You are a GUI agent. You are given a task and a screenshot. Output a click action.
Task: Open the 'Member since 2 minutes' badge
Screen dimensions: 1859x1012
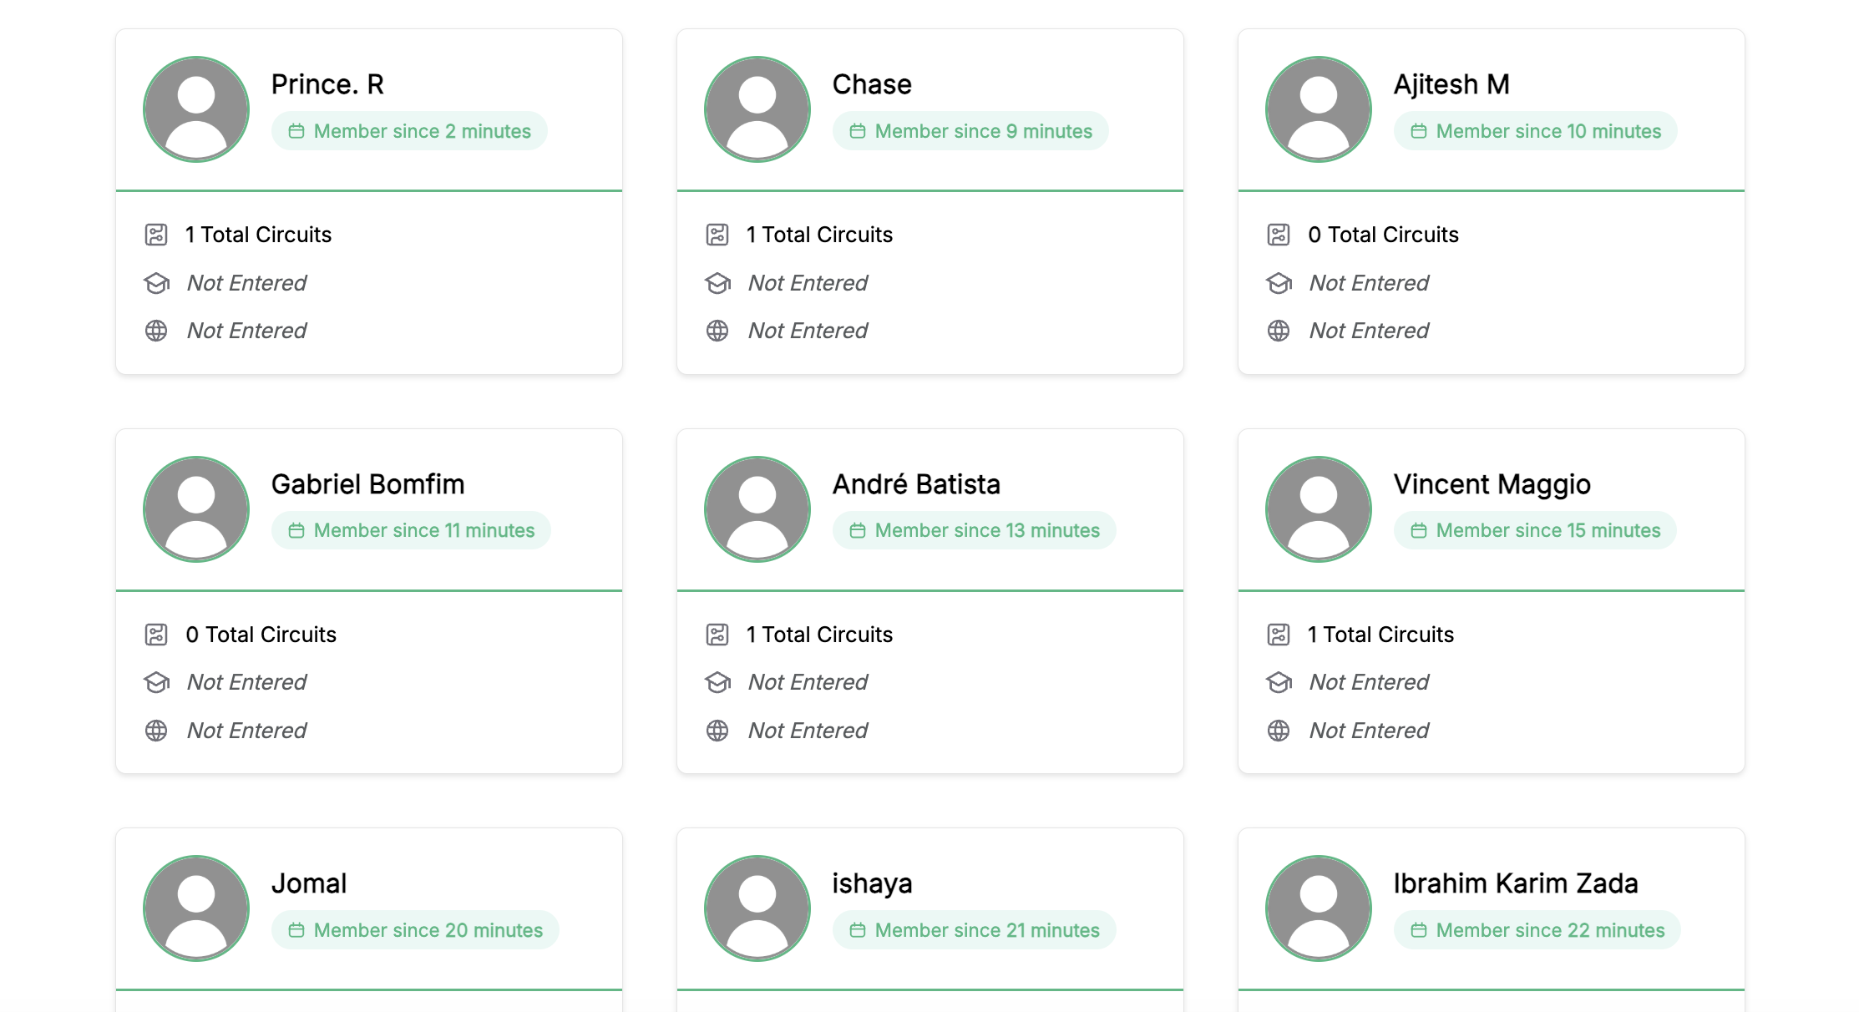[x=408, y=130]
